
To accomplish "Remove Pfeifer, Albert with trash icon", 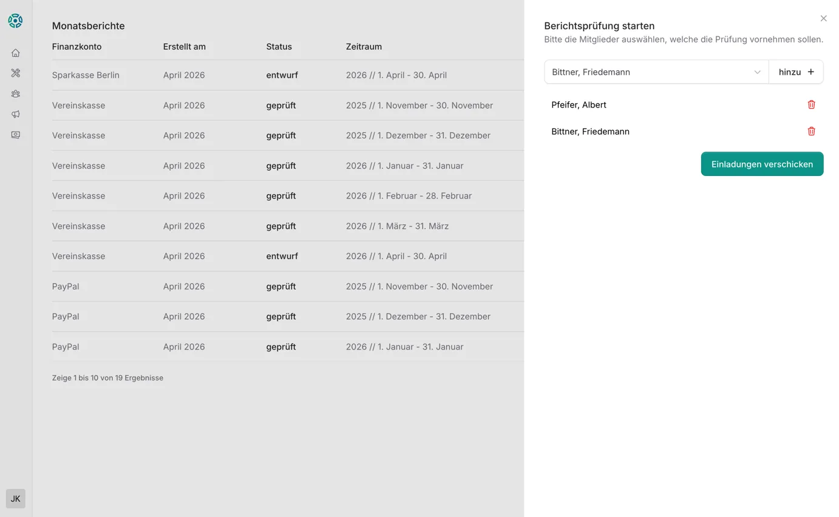I will [x=811, y=104].
